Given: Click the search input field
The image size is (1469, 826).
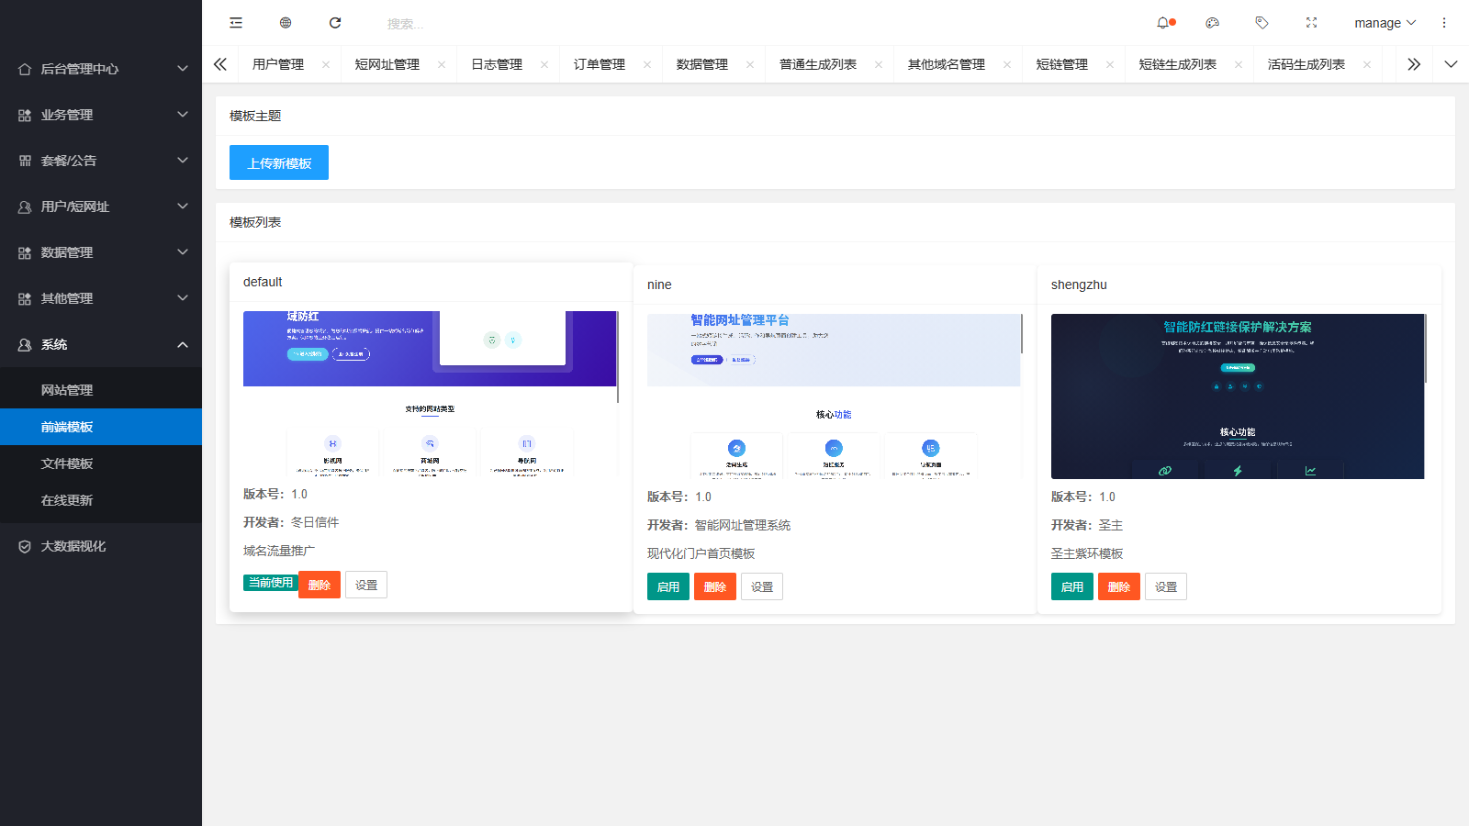Looking at the screenshot, I should 432,22.
